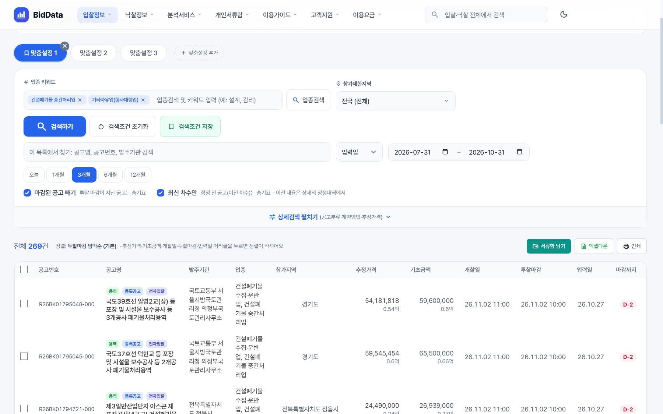The image size is (663, 414).
Task: Open 입력일 date type dropdown
Action: tap(359, 152)
